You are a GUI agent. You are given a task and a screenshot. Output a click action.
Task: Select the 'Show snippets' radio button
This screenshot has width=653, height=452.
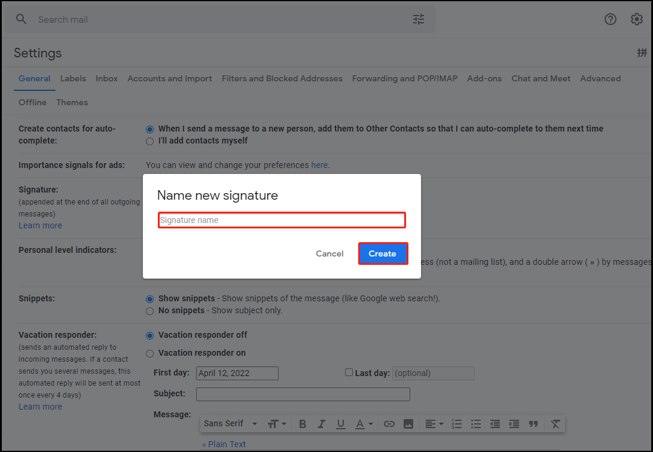pyautogui.click(x=150, y=300)
